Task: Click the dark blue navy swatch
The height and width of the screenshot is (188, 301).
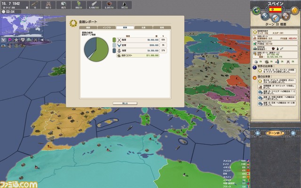Action: 114,51
